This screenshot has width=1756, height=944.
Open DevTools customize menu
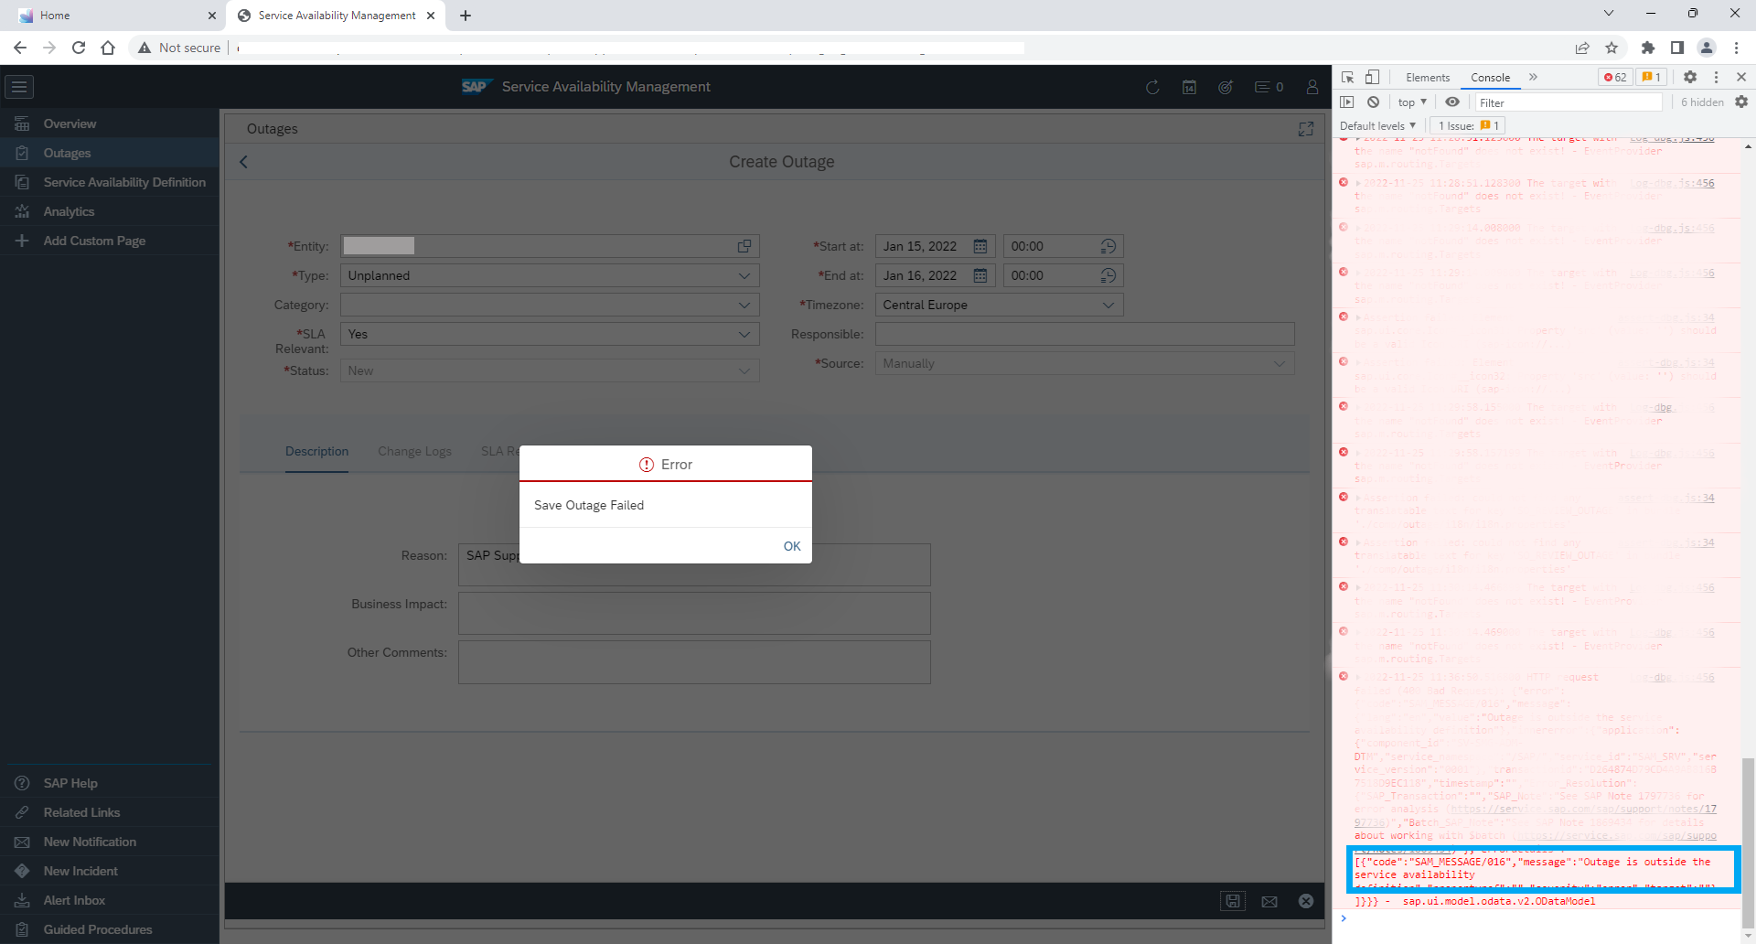(x=1716, y=77)
